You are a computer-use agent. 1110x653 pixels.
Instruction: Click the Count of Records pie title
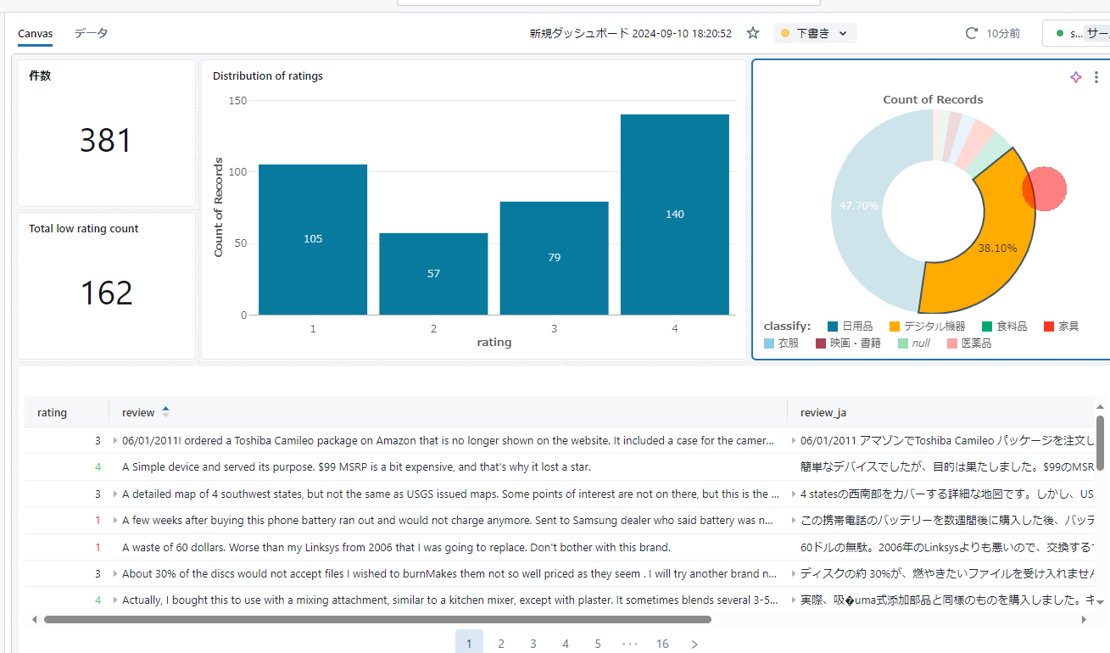coord(933,99)
